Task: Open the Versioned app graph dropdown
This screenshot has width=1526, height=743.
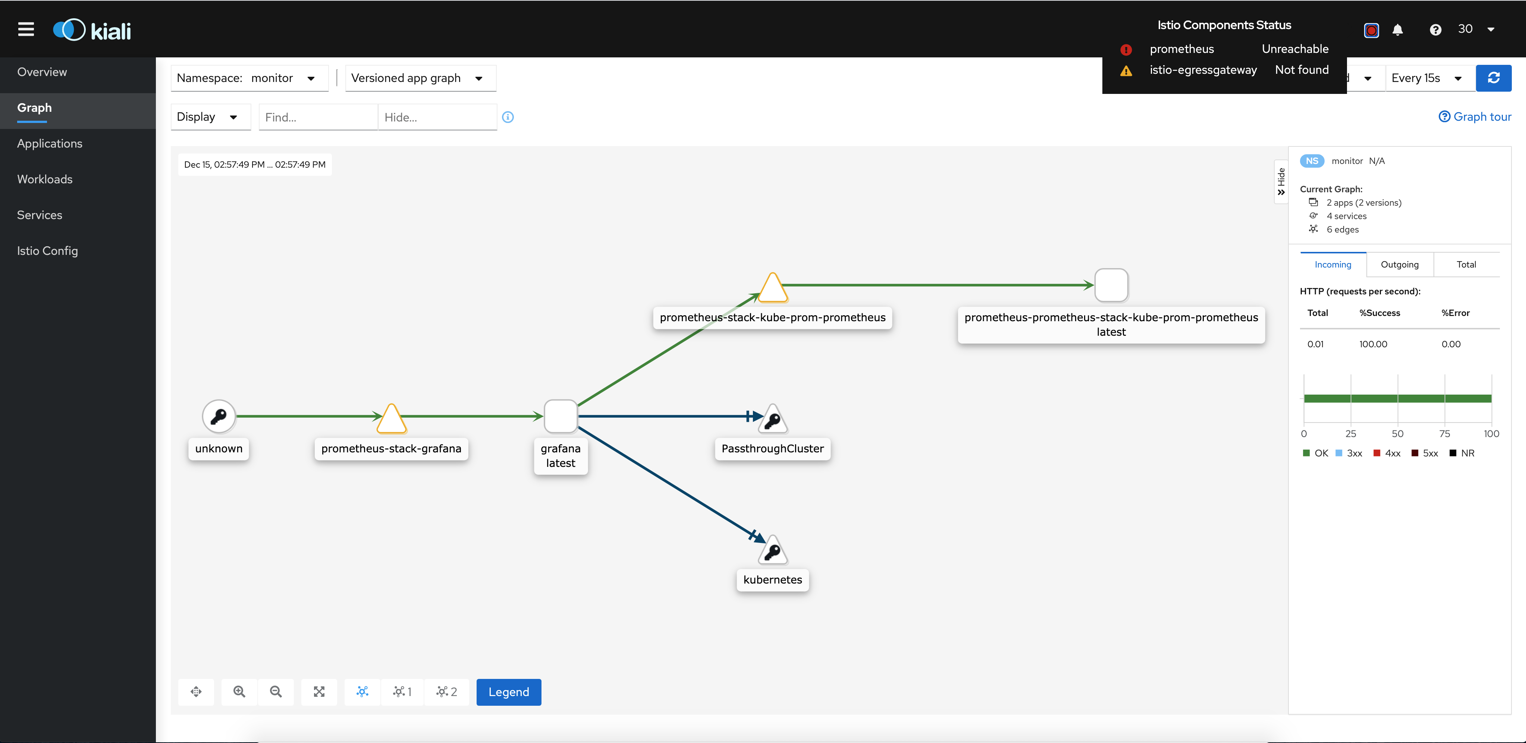Action: coord(420,78)
